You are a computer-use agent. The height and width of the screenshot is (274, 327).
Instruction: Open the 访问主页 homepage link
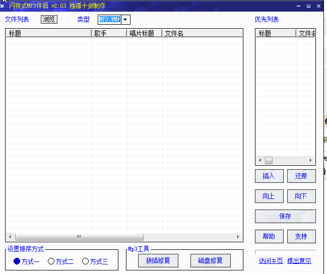click(x=271, y=261)
